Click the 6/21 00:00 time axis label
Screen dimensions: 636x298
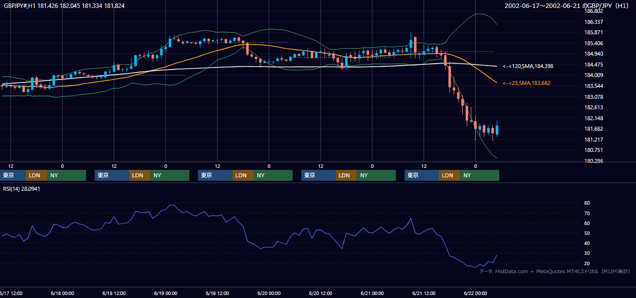[x=372, y=293]
